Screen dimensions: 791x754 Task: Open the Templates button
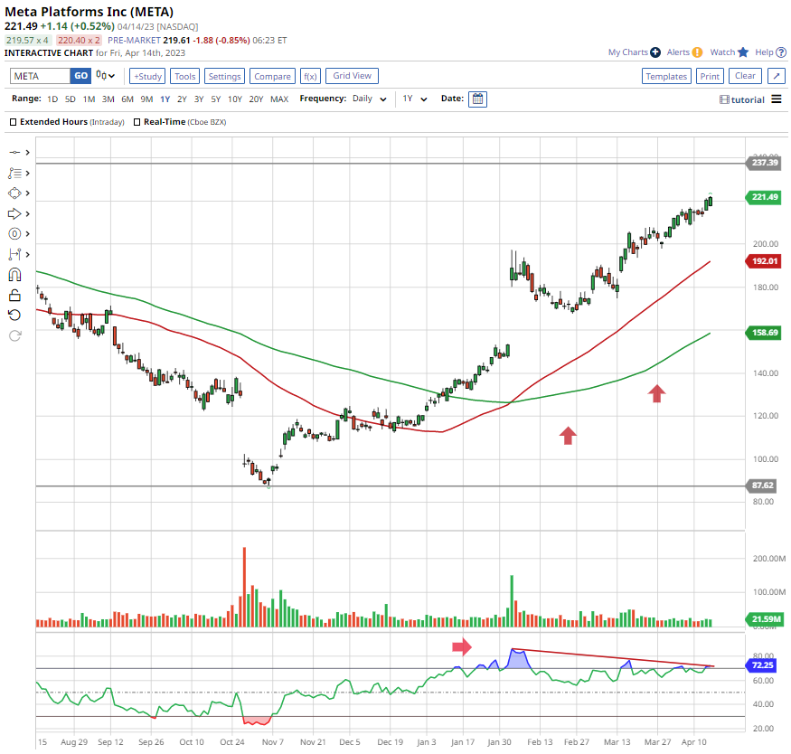pos(666,76)
